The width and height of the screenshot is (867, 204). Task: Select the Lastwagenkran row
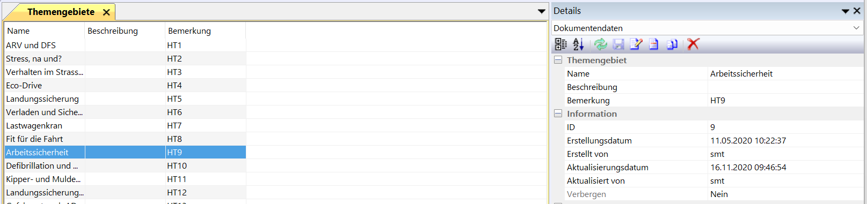click(125, 125)
